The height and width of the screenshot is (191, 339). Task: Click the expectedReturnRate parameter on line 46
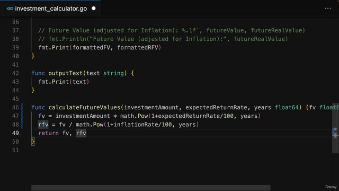(216, 107)
